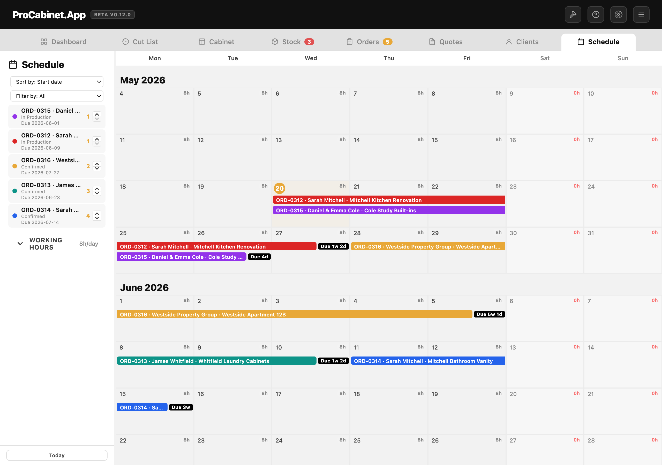Switch to the Clients tab
Viewport: 662px width, 465px height.
tap(522, 42)
